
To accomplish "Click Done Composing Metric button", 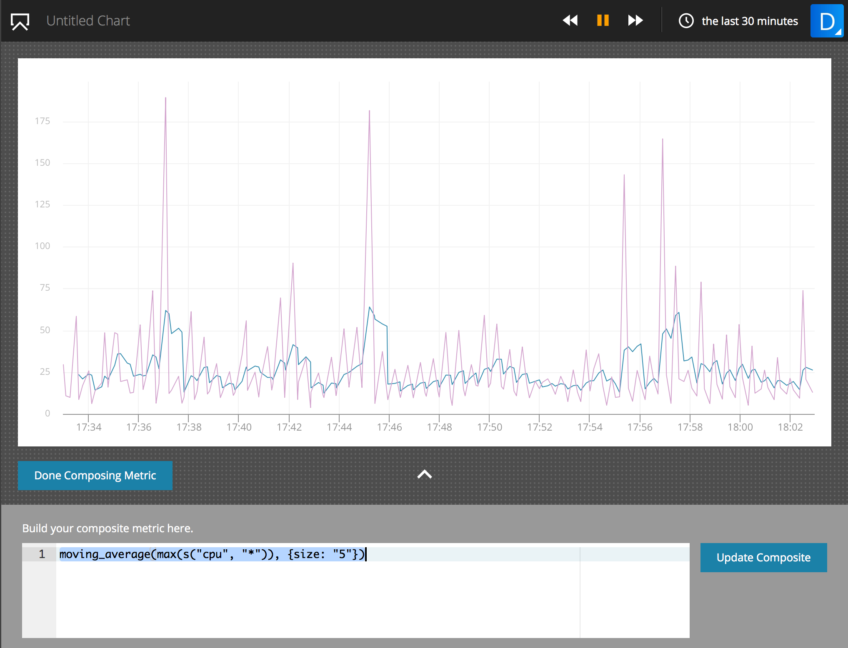I will pos(95,476).
